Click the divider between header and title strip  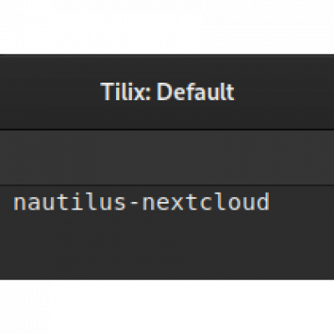167,129
